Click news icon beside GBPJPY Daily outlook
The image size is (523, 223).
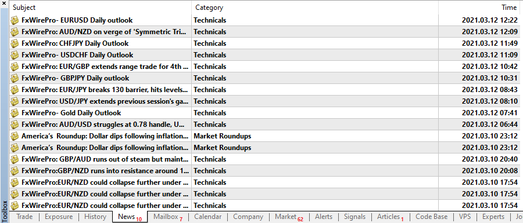(x=15, y=78)
